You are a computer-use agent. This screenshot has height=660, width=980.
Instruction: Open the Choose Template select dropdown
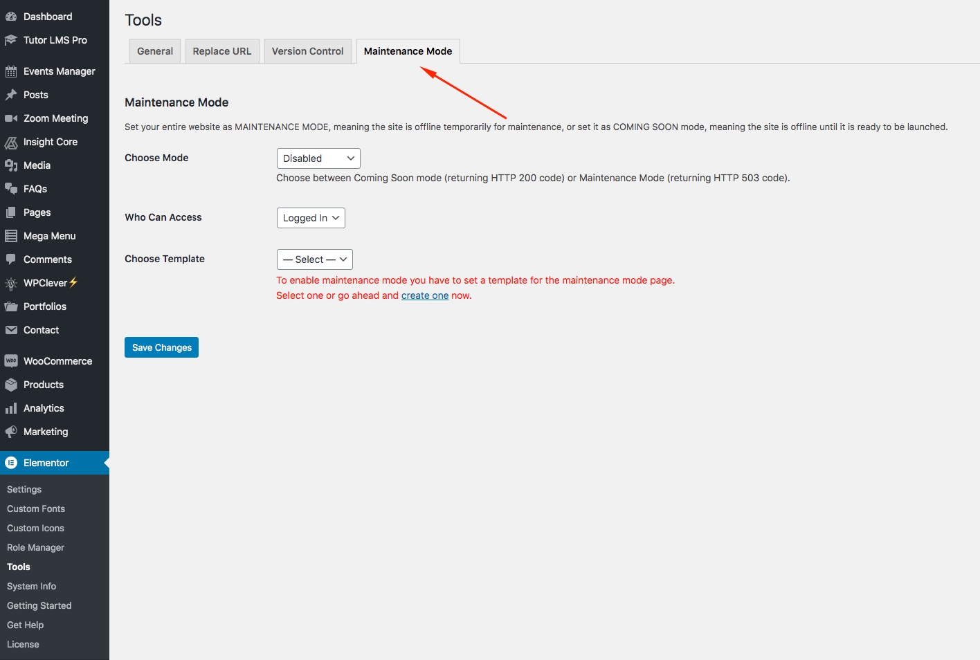pos(315,259)
